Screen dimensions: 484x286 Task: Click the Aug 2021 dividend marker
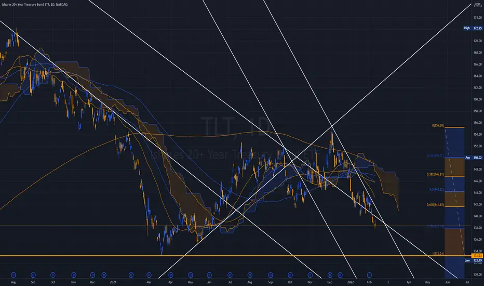click(x=250, y=275)
